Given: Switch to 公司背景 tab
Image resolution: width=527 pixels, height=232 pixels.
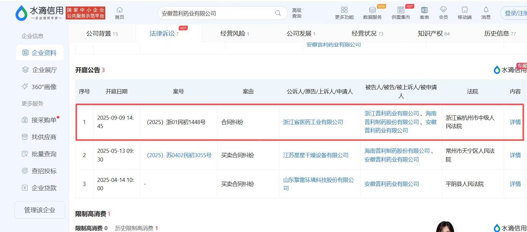Looking at the screenshot, I should 102,33.
